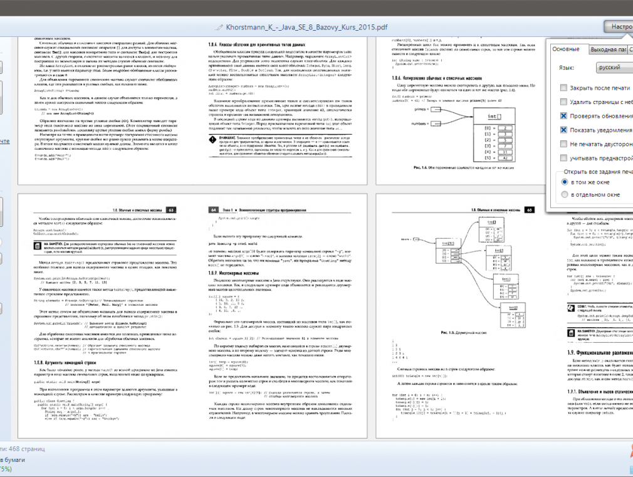Select the preview page with heading 1.8.4

[x=280, y=111]
